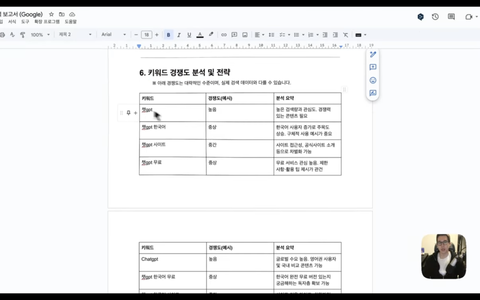The image size is (480, 300).
Task: Open the paragraph style dropdown '제목 2'
Action: (x=75, y=35)
